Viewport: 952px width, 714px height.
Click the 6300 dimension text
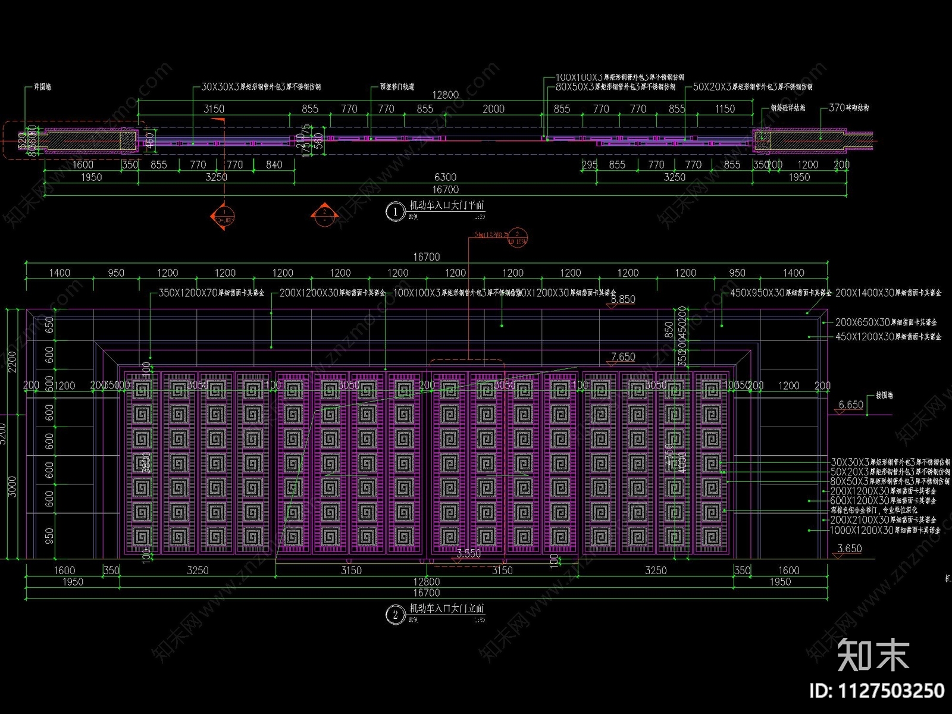pos(445,177)
